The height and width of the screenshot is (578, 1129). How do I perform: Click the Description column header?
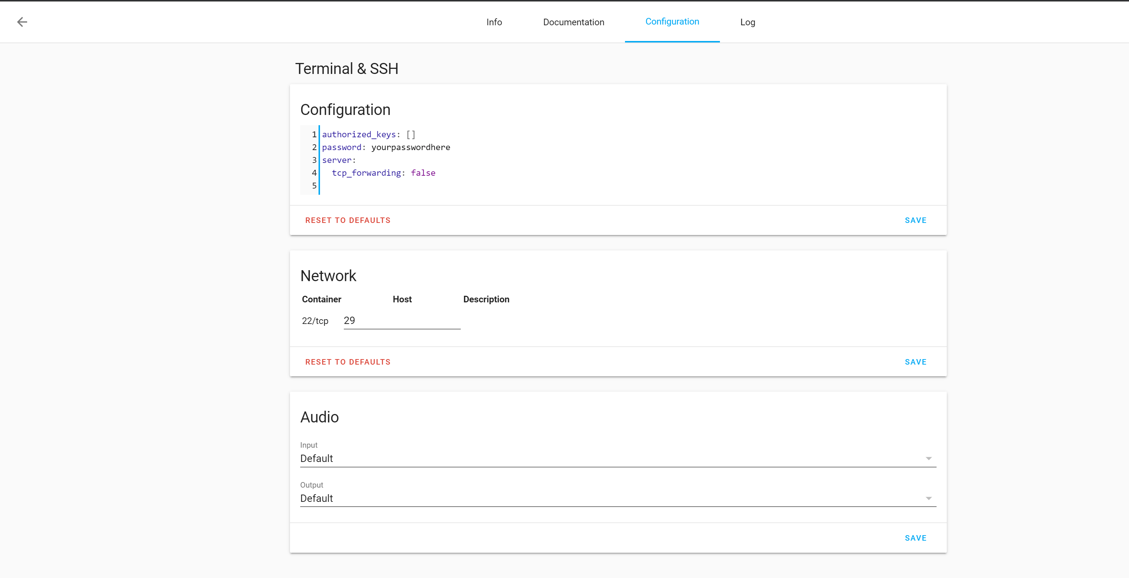point(486,299)
